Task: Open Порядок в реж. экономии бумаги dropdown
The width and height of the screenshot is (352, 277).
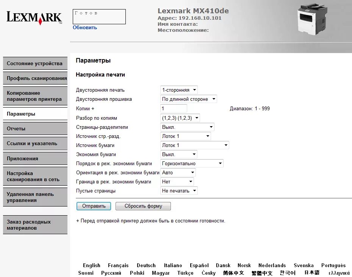Action: [192, 163]
